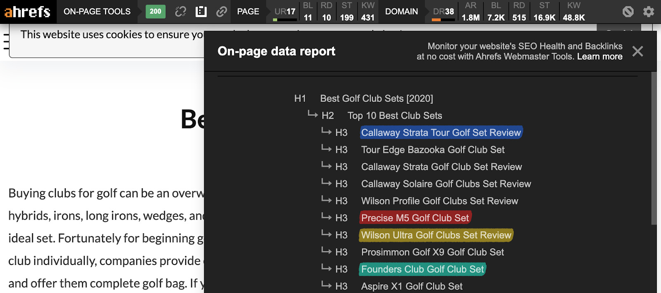Screen dimensions: 661x293
Task: Click the on-page data report icon
Action: pos(201,12)
